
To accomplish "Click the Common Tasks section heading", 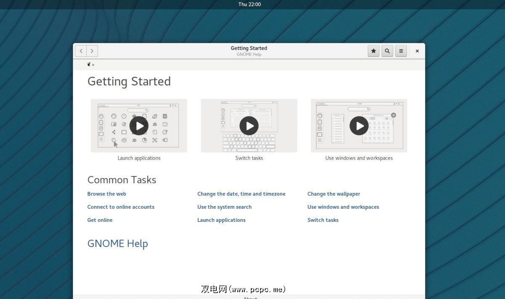I will [x=122, y=180].
